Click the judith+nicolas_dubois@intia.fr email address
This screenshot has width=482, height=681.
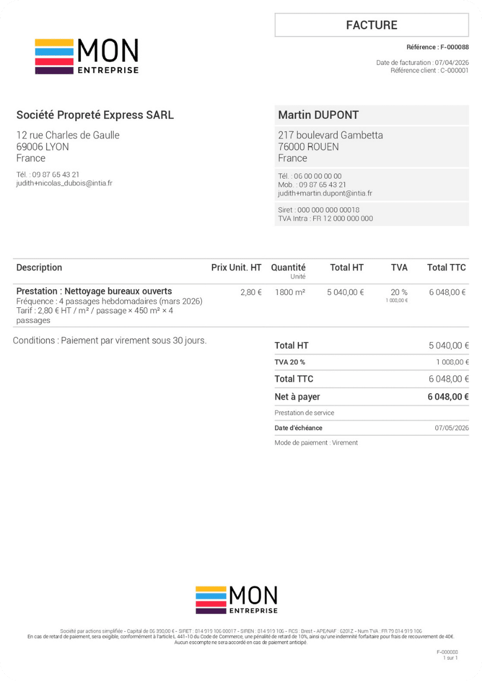point(64,183)
